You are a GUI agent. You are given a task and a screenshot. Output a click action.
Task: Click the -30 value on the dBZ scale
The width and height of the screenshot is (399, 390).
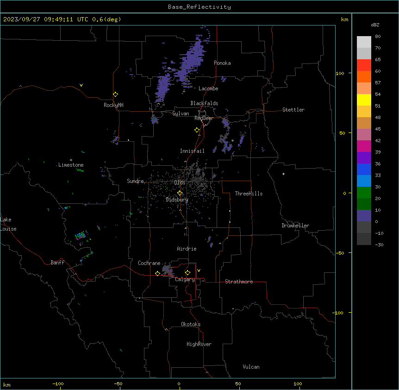(x=379, y=245)
